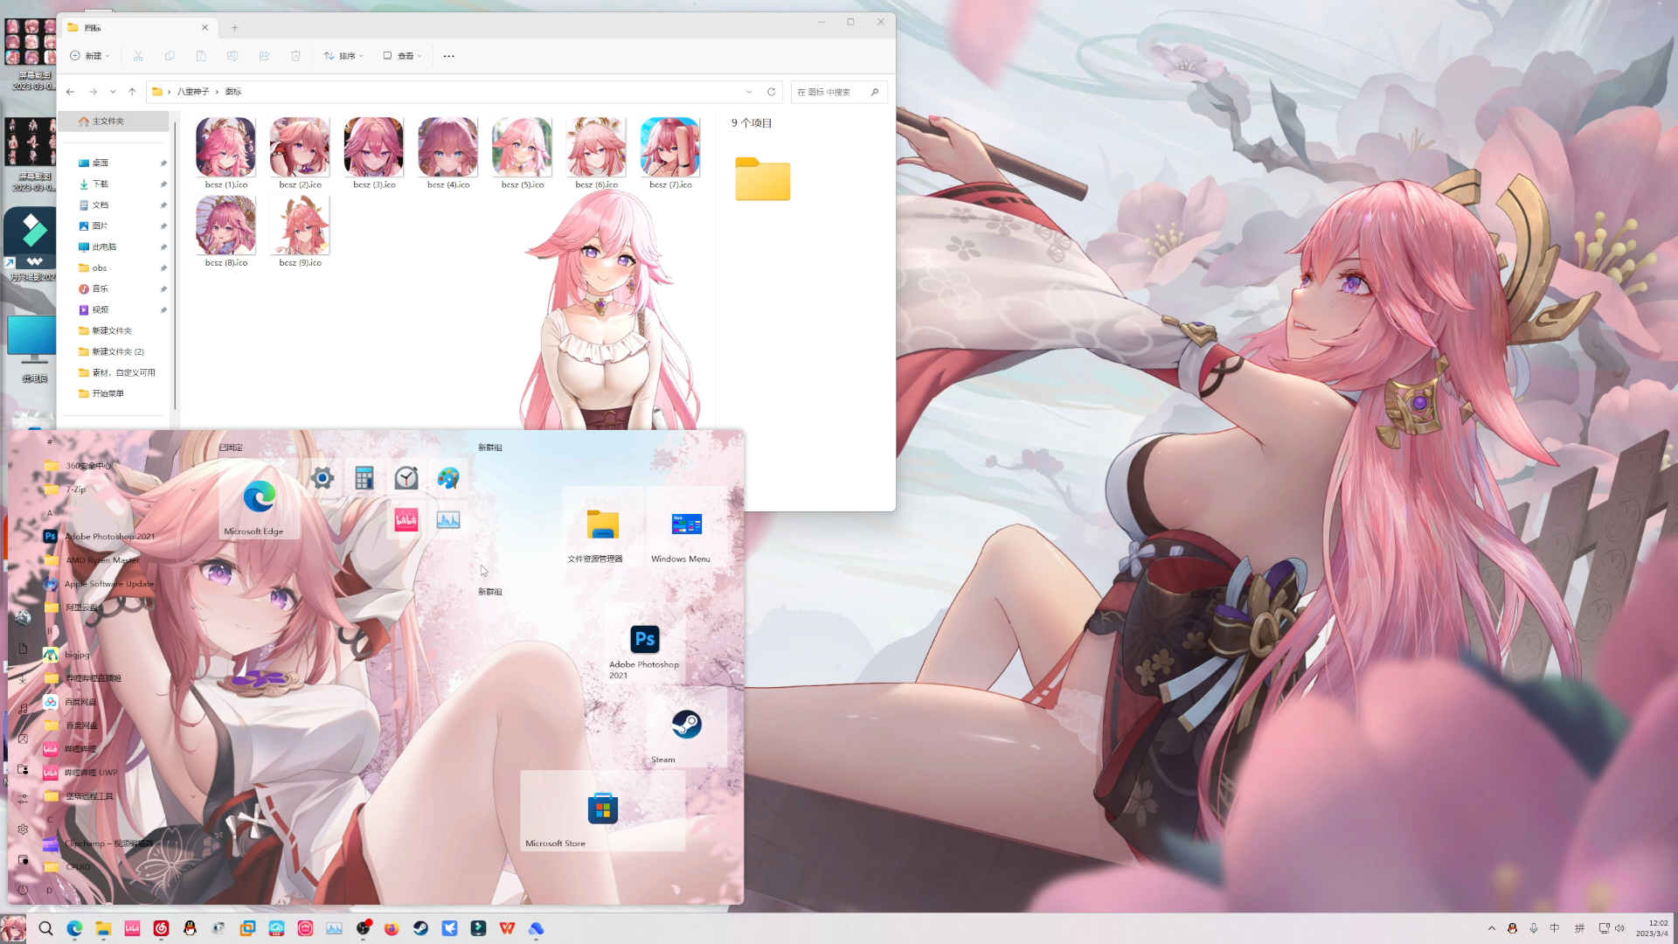This screenshot has width=1678, height=944.
Task: Click the 新建 button in Explorer toolbar
Action: click(x=91, y=56)
